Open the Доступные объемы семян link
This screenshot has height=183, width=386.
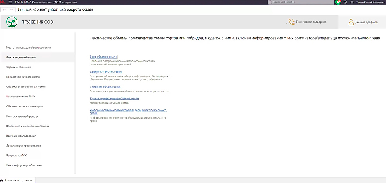click(106, 72)
